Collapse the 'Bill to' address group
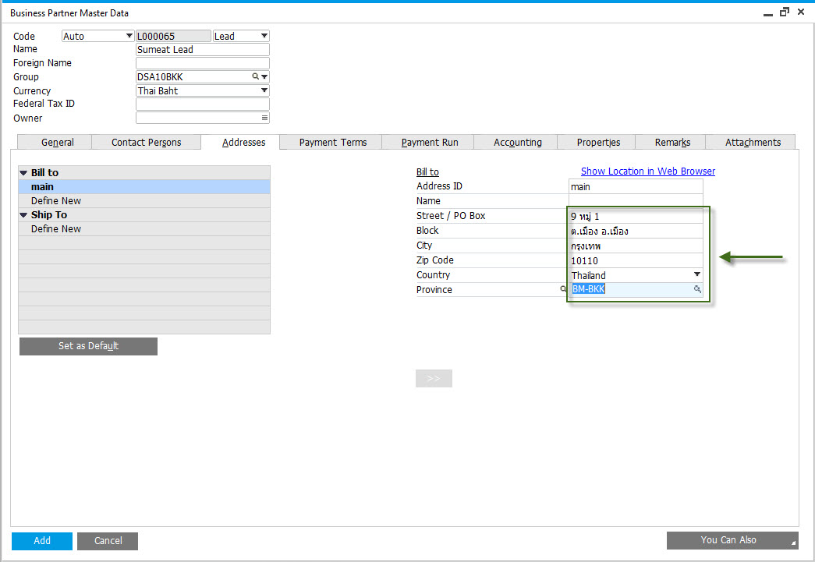The width and height of the screenshot is (815, 562). tap(23, 172)
